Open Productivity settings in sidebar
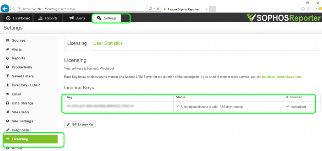322x151 pixels. point(31,67)
